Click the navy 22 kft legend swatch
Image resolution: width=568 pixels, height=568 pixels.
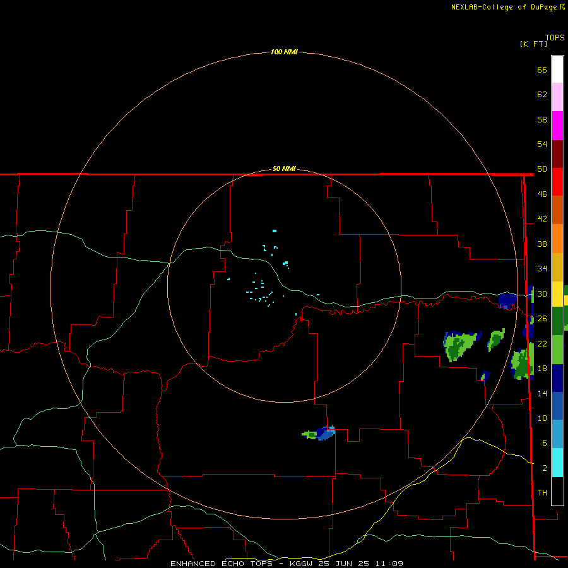coord(557,378)
